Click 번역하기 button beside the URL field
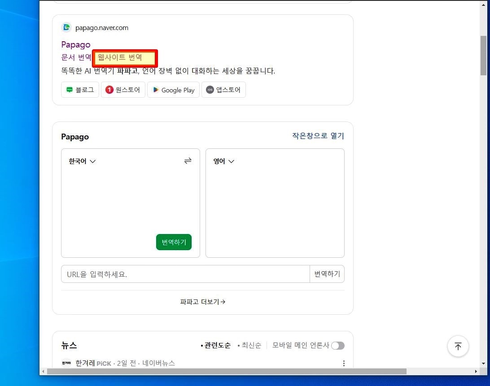Image resolution: width=490 pixels, height=386 pixels. pyautogui.click(x=327, y=274)
